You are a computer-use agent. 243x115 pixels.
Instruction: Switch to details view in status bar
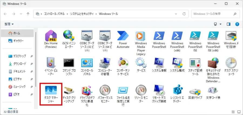pyautogui.click(x=233, y=112)
